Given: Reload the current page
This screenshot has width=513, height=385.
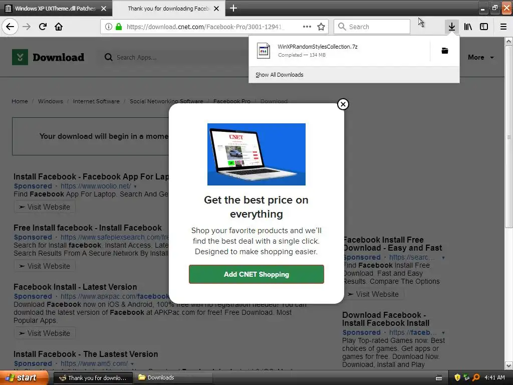Looking at the screenshot, I should coord(43,27).
